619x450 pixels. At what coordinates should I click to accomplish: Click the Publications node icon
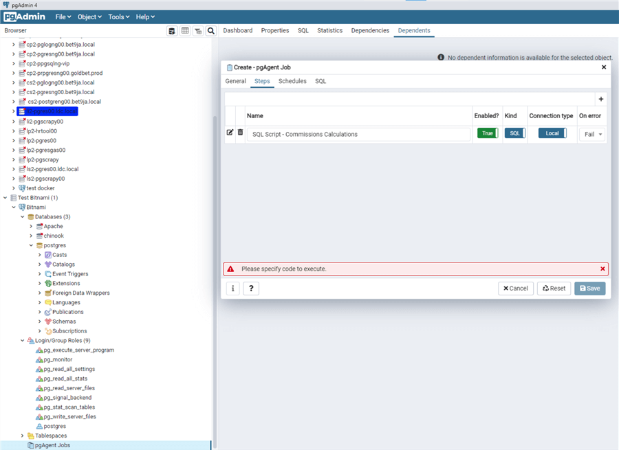click(x=48, y=312)
